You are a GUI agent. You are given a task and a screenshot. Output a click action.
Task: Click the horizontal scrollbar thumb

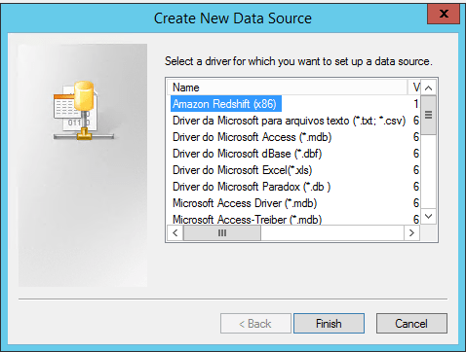[x=222, y=233]
